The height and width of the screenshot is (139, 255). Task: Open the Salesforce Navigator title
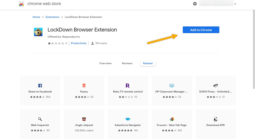128,125
